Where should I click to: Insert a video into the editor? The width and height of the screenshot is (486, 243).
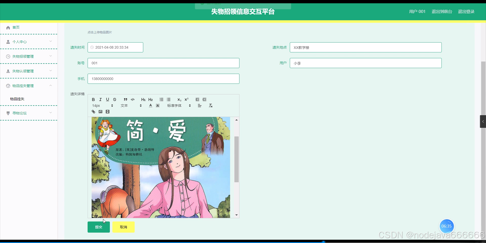108,112
